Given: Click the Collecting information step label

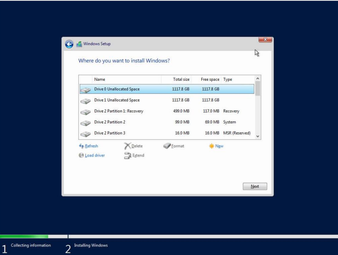Looking at the screenshot, I should [31, 245].
